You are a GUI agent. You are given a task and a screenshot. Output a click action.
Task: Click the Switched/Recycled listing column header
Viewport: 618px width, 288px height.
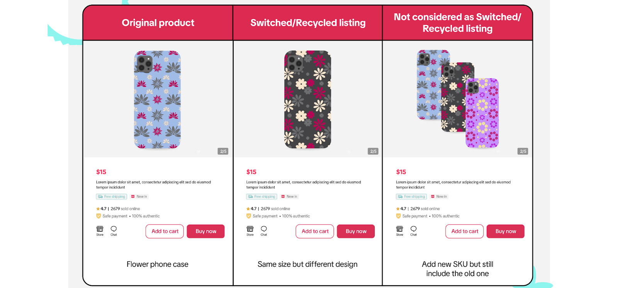tap(308, 22)
